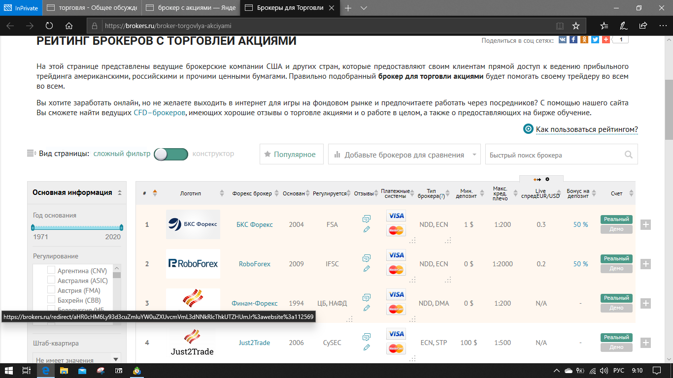
Task: Select Брокеры для Торговли tab
Action: 289,8
